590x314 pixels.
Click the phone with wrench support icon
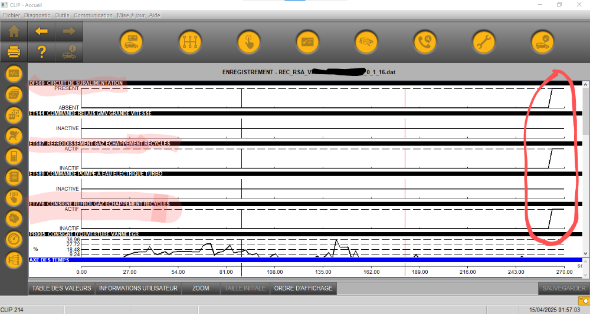pyautogui.click(x=425, y=42)
